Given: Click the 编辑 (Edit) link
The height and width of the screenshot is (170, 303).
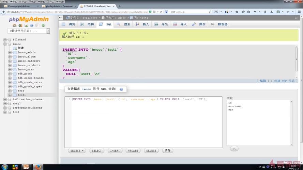Looking at the screenshot, I should coord(263,81).
